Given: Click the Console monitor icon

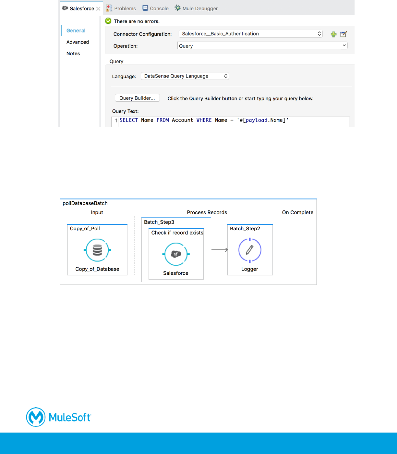Looking at the screenshot, I should click(x=145, y=8).
